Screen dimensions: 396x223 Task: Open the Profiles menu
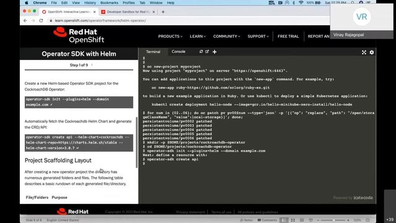click(x=129, y=2)
